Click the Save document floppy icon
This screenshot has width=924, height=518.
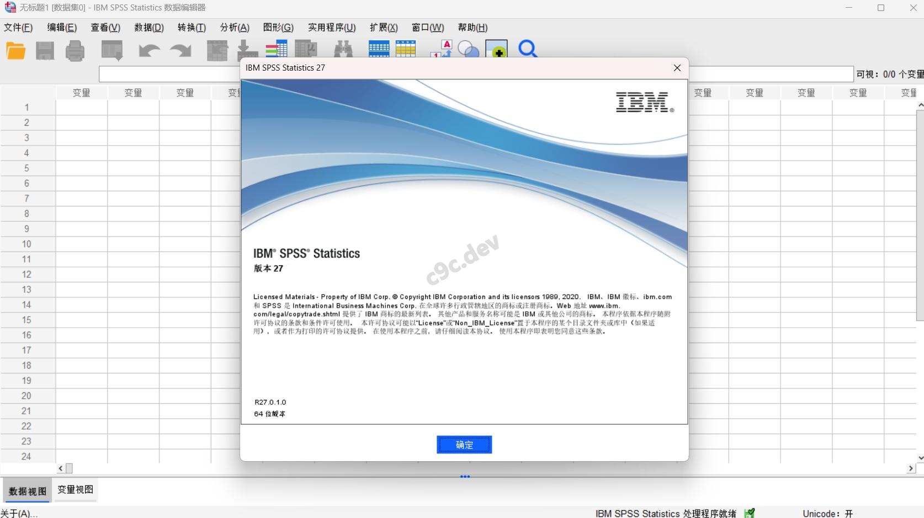[45, 51]
